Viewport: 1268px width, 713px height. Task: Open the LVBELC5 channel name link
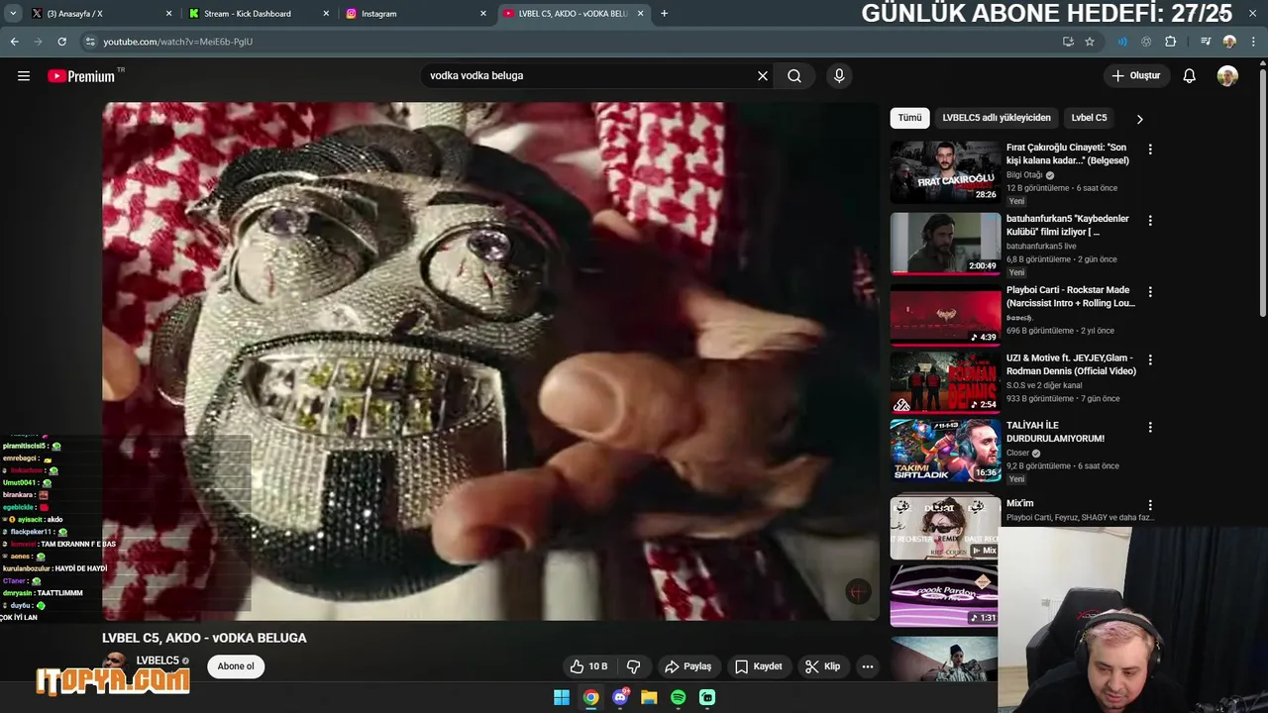[x=158, y=661]
